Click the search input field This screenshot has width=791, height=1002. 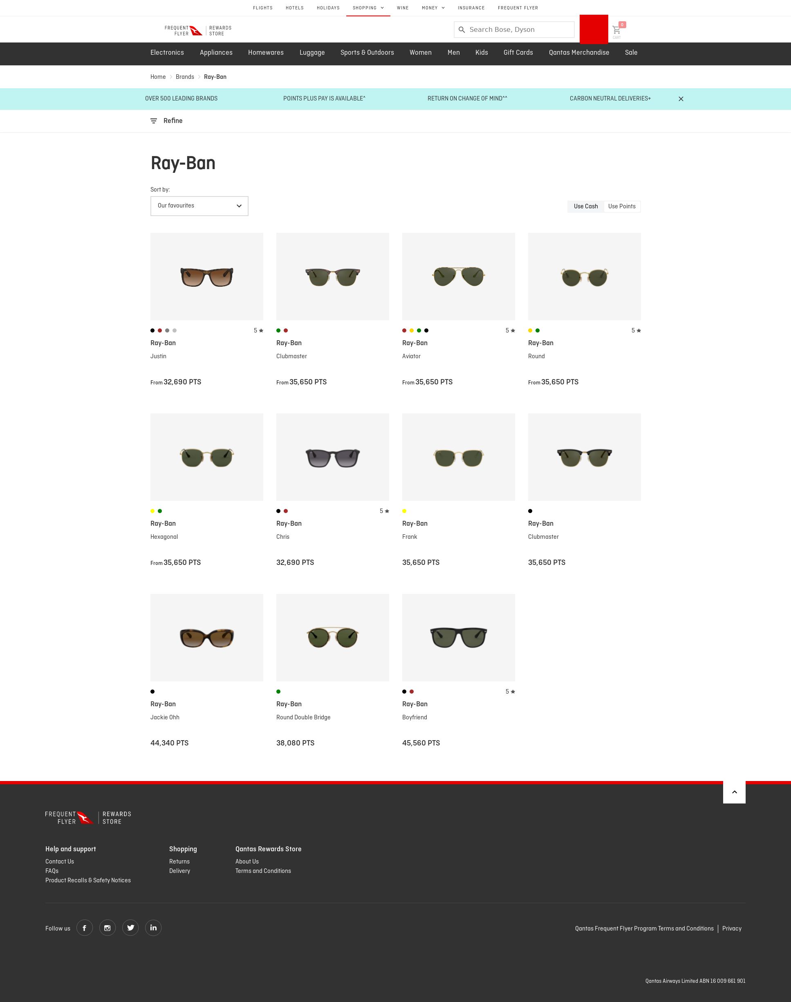tap(514, 30)
